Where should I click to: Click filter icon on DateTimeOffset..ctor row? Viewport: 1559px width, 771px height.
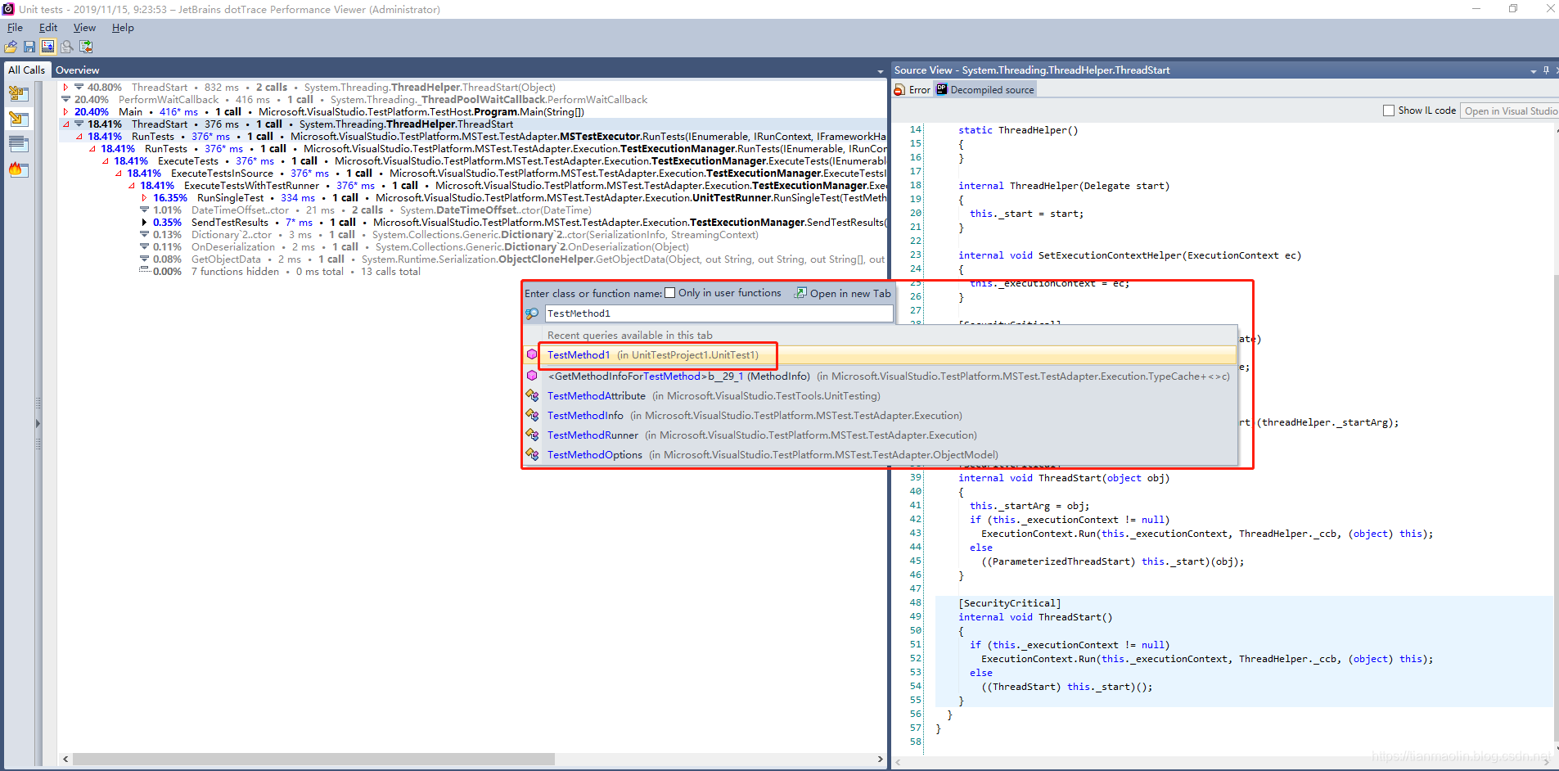click(x=145, y=210)
